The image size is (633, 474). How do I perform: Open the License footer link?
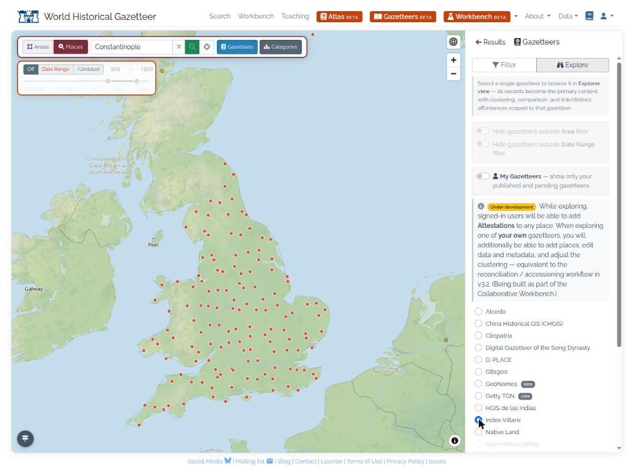tap(331, 461)
